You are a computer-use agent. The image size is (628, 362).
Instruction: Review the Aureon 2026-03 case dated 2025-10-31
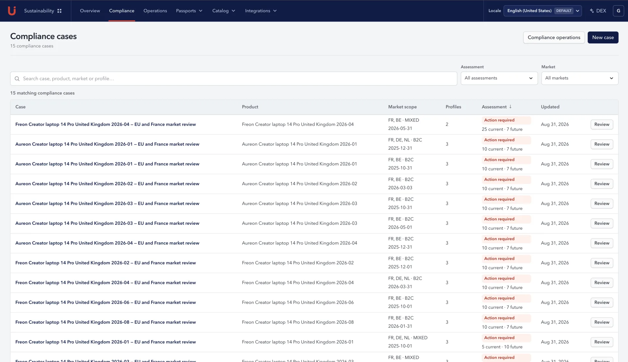pos(602,204)
